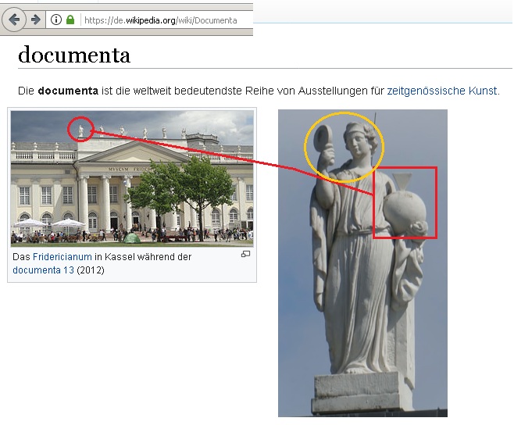Click the triangle marker above the globe
Image resolution: width=514 pixels, height=425 pixels.
(x=402, y=181)
